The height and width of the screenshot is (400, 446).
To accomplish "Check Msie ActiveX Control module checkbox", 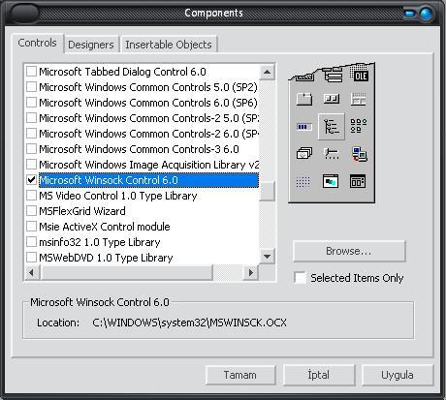I will click(x=31, y=227).
